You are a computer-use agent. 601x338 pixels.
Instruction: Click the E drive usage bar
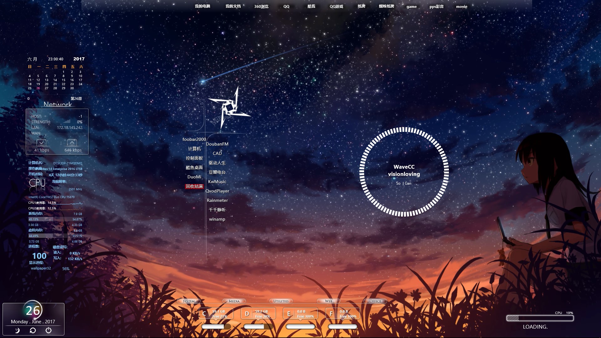pos(300,326)
